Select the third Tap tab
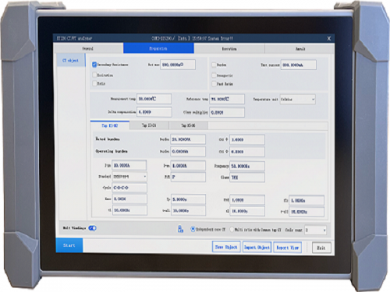390x292 pixels. 188,125
